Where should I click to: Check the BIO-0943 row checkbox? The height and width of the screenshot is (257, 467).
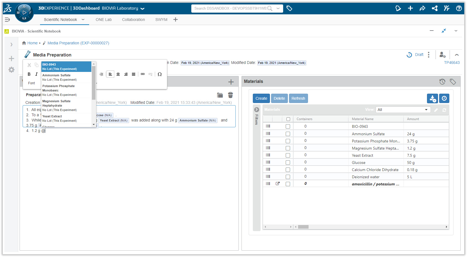288,126
